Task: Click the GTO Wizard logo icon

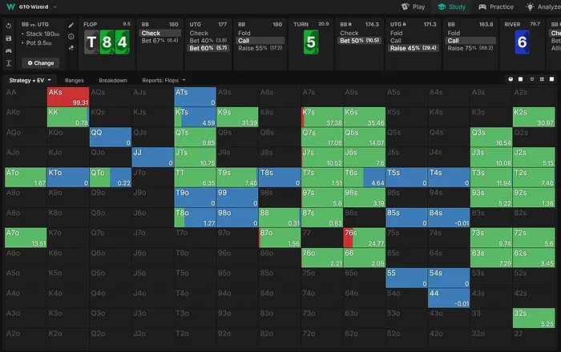Action: pos(9,6)
